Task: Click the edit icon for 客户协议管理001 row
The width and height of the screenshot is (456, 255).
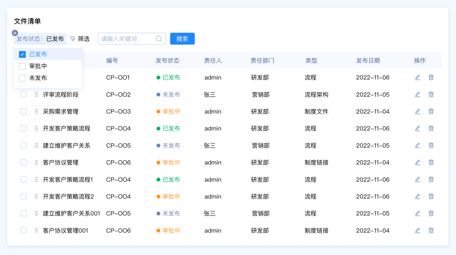Action: pyautogui.click(x=417, y=230)
